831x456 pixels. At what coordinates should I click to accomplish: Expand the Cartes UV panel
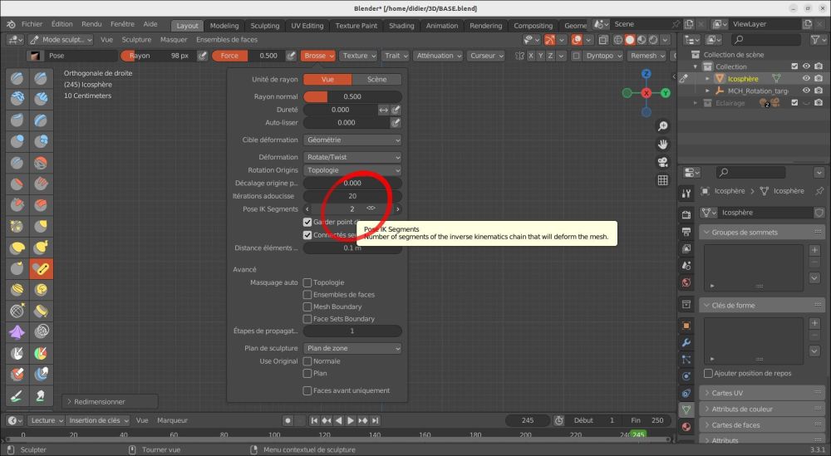click(x=762, y=393)
